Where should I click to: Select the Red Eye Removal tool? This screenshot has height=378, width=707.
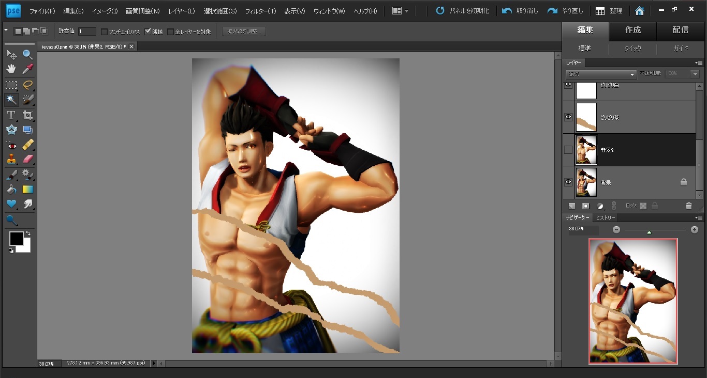[11, 145]
